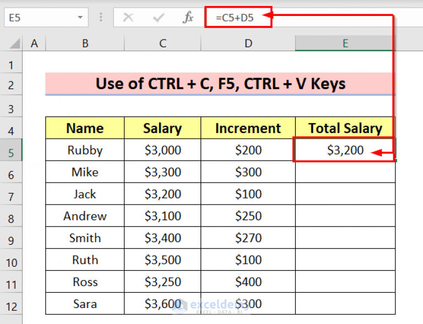This screenshot has height=324, width=423.
Task: Select Ross's salary cell $3,250
Action: pyautogui.click(x=162, y=282)
